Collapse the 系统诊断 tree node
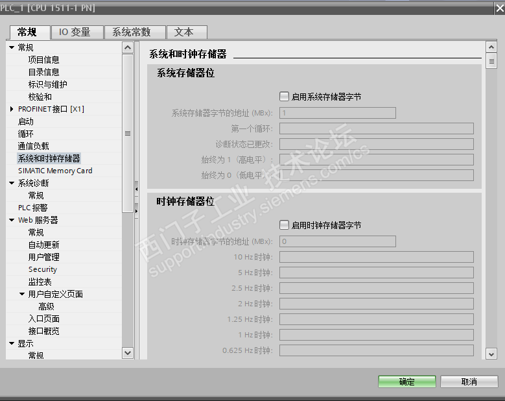This screenshot has width=505, height=401. (x=12, y=183)
